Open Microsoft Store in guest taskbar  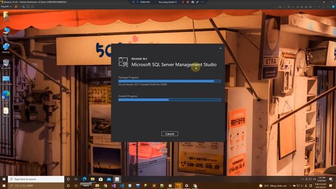[x=101, y=179]
